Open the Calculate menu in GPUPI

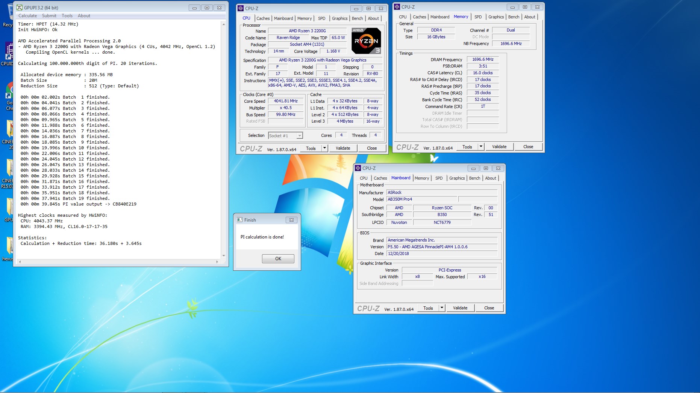click(28, 16)
